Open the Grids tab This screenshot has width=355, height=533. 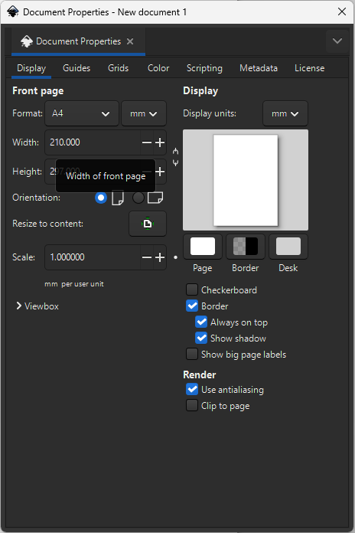(x=119, y=68)
